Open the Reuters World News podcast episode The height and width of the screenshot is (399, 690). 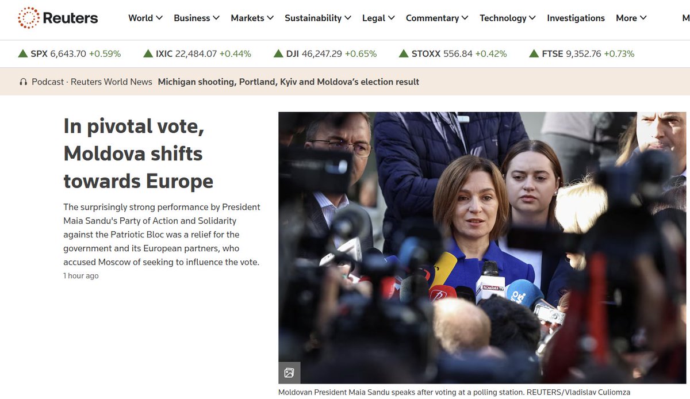pos(288,82)
